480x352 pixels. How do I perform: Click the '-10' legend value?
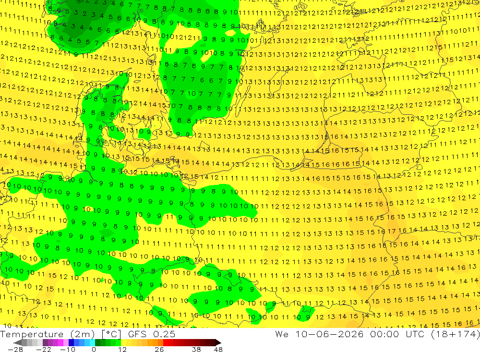click(68, 349)
